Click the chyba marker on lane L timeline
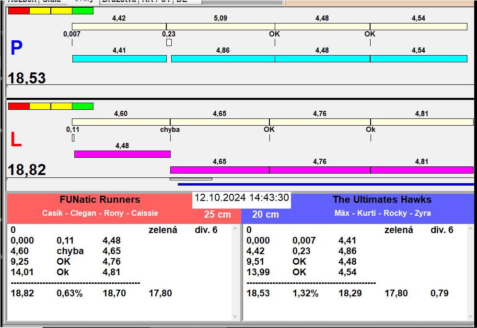The height and width of the screenshot is (328, 477). click(x=170, y=129)
